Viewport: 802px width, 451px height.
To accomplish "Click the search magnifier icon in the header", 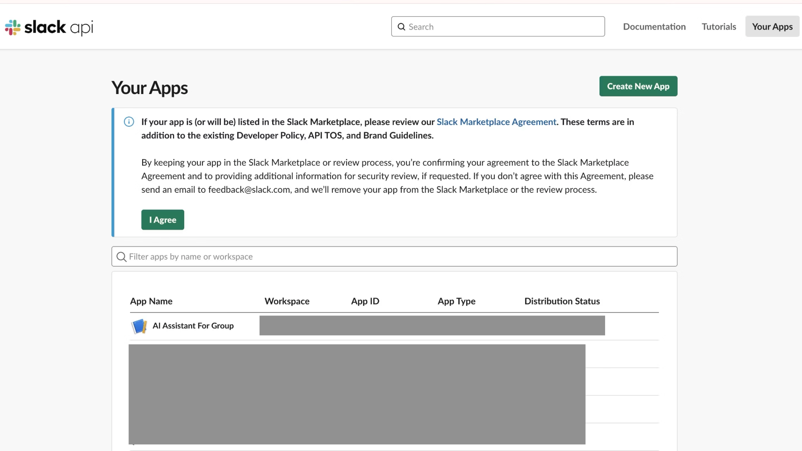I will point(401,27).
